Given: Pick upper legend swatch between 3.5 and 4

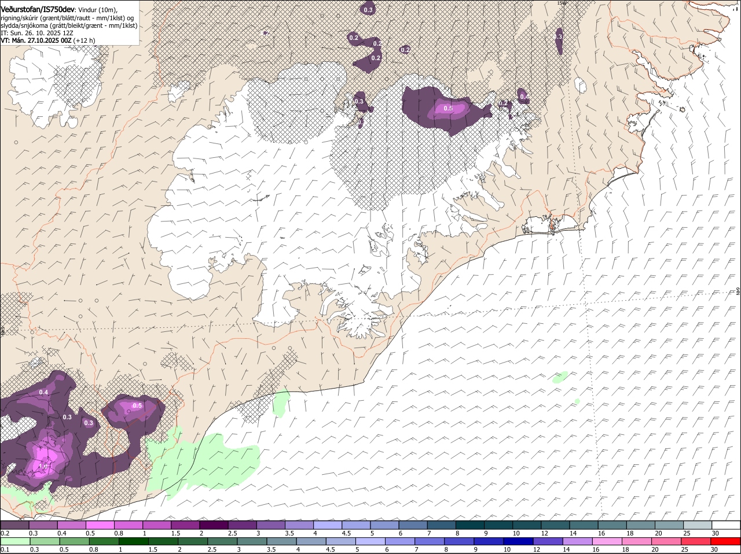Looking at the screenshot, I should 299,525.
